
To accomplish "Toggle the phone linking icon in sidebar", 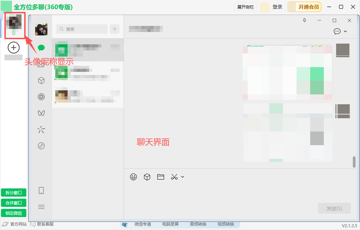I will point(41,191).
